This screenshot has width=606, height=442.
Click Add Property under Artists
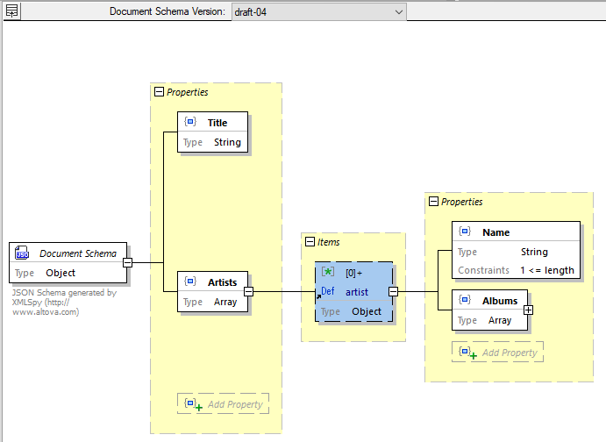coord(224,404)
